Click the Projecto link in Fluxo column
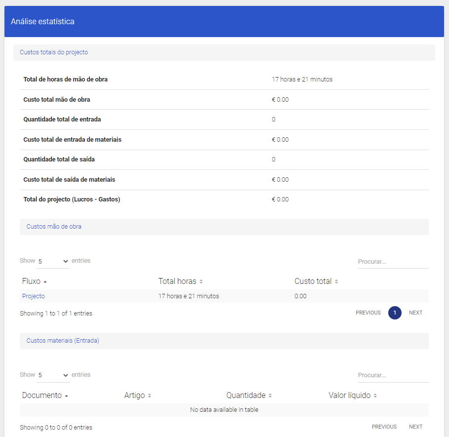This screenshot has width=449, height=437. tap(34, 296)
